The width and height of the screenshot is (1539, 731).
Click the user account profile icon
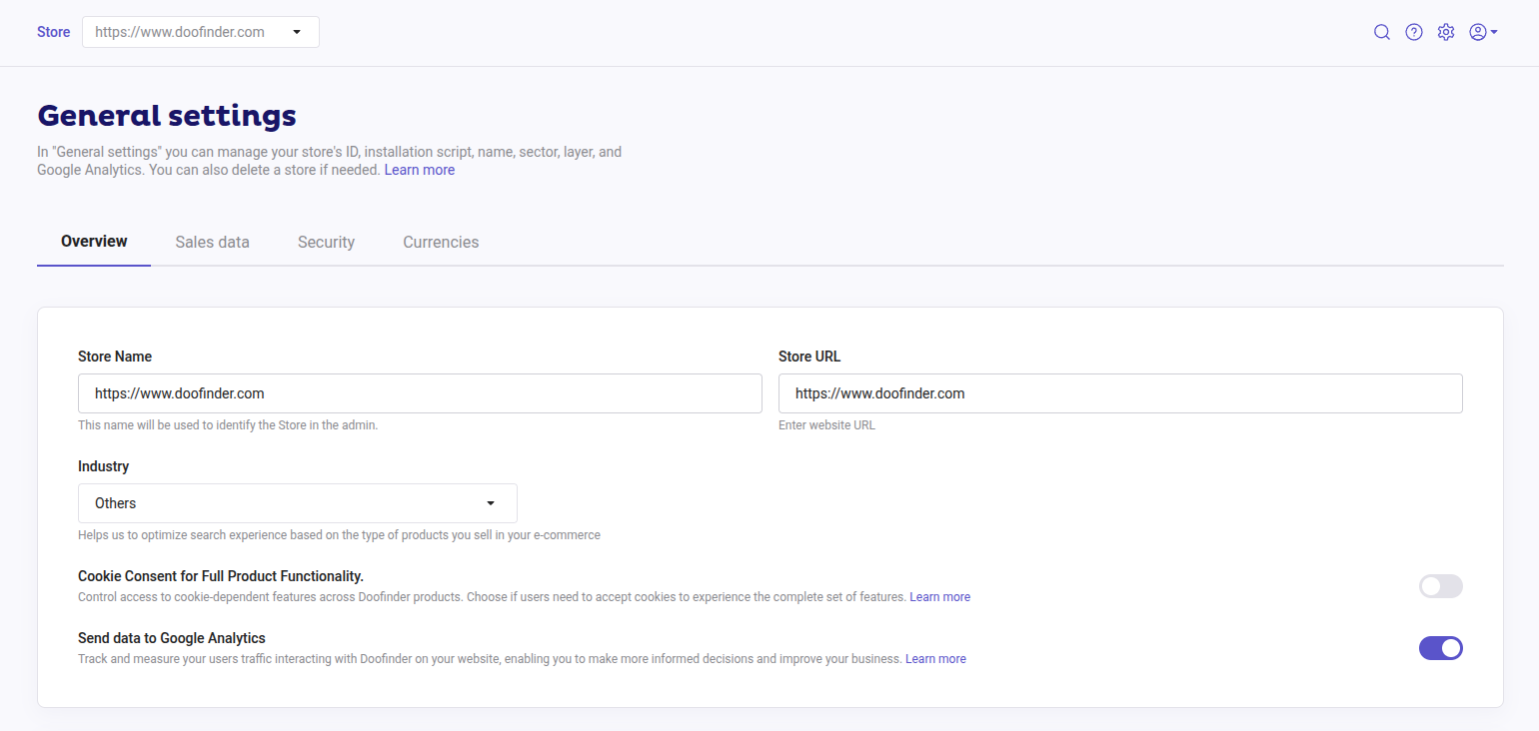pyautogui.click(x=1477, y=31)
